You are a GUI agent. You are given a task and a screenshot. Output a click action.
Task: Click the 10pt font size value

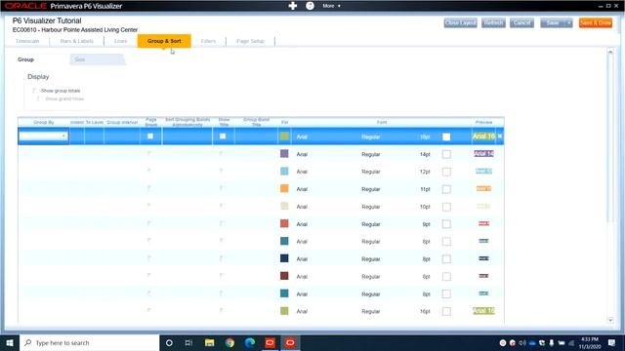click(425, 207)
